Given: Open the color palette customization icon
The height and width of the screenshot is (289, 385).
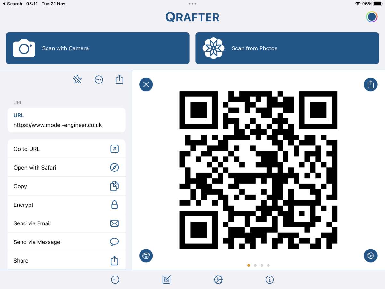Looking at the screenshot, I should (x=146, y=256).
